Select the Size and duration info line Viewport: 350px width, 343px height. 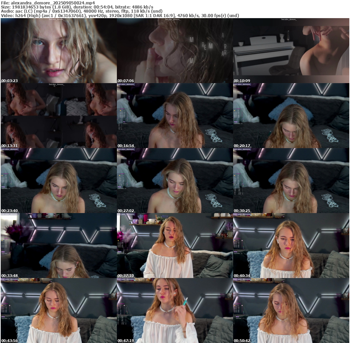click(77, 7)
